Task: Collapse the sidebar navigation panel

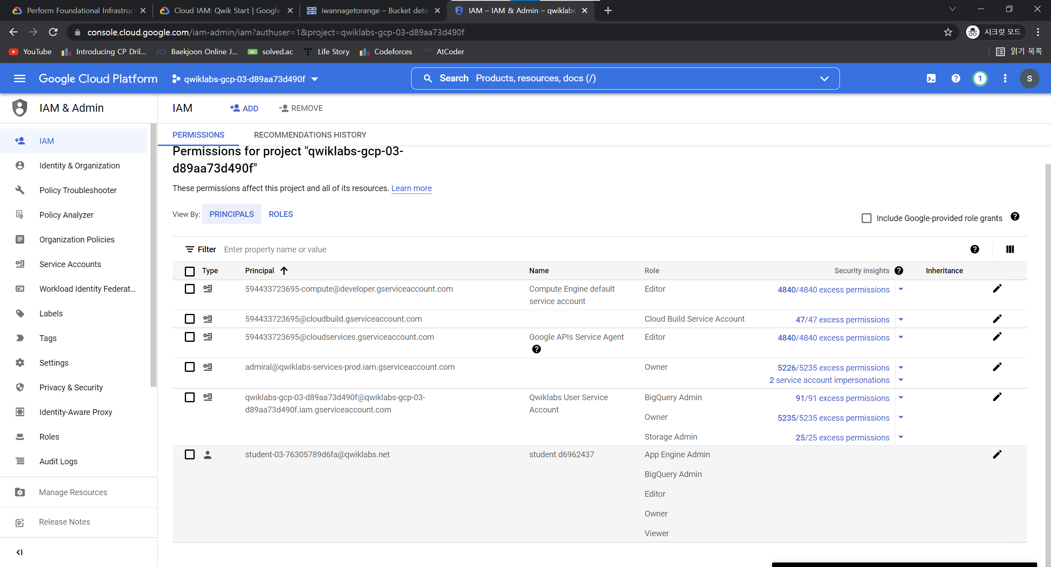Action: (19, 552)
